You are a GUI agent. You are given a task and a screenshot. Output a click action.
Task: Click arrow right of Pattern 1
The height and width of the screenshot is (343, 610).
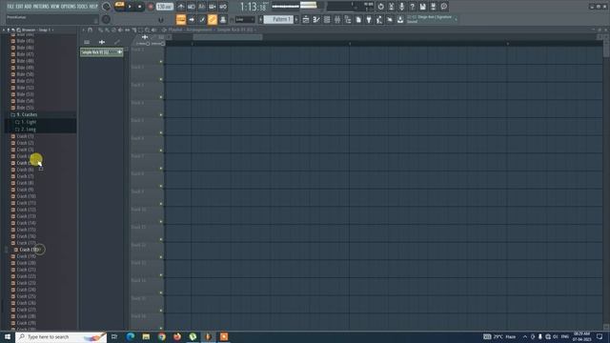296,19
